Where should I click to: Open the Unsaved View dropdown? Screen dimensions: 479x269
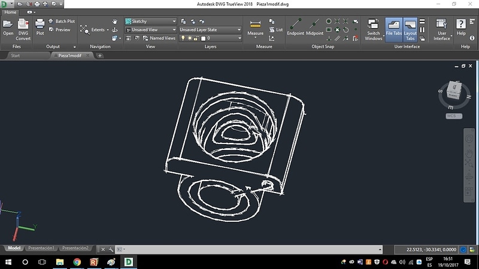[x=151, y=29]
